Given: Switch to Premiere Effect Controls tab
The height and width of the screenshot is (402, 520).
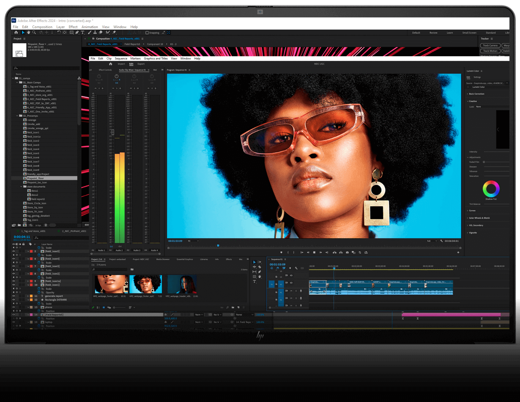Looking at the screenshot, I should [x=105, y=70].
